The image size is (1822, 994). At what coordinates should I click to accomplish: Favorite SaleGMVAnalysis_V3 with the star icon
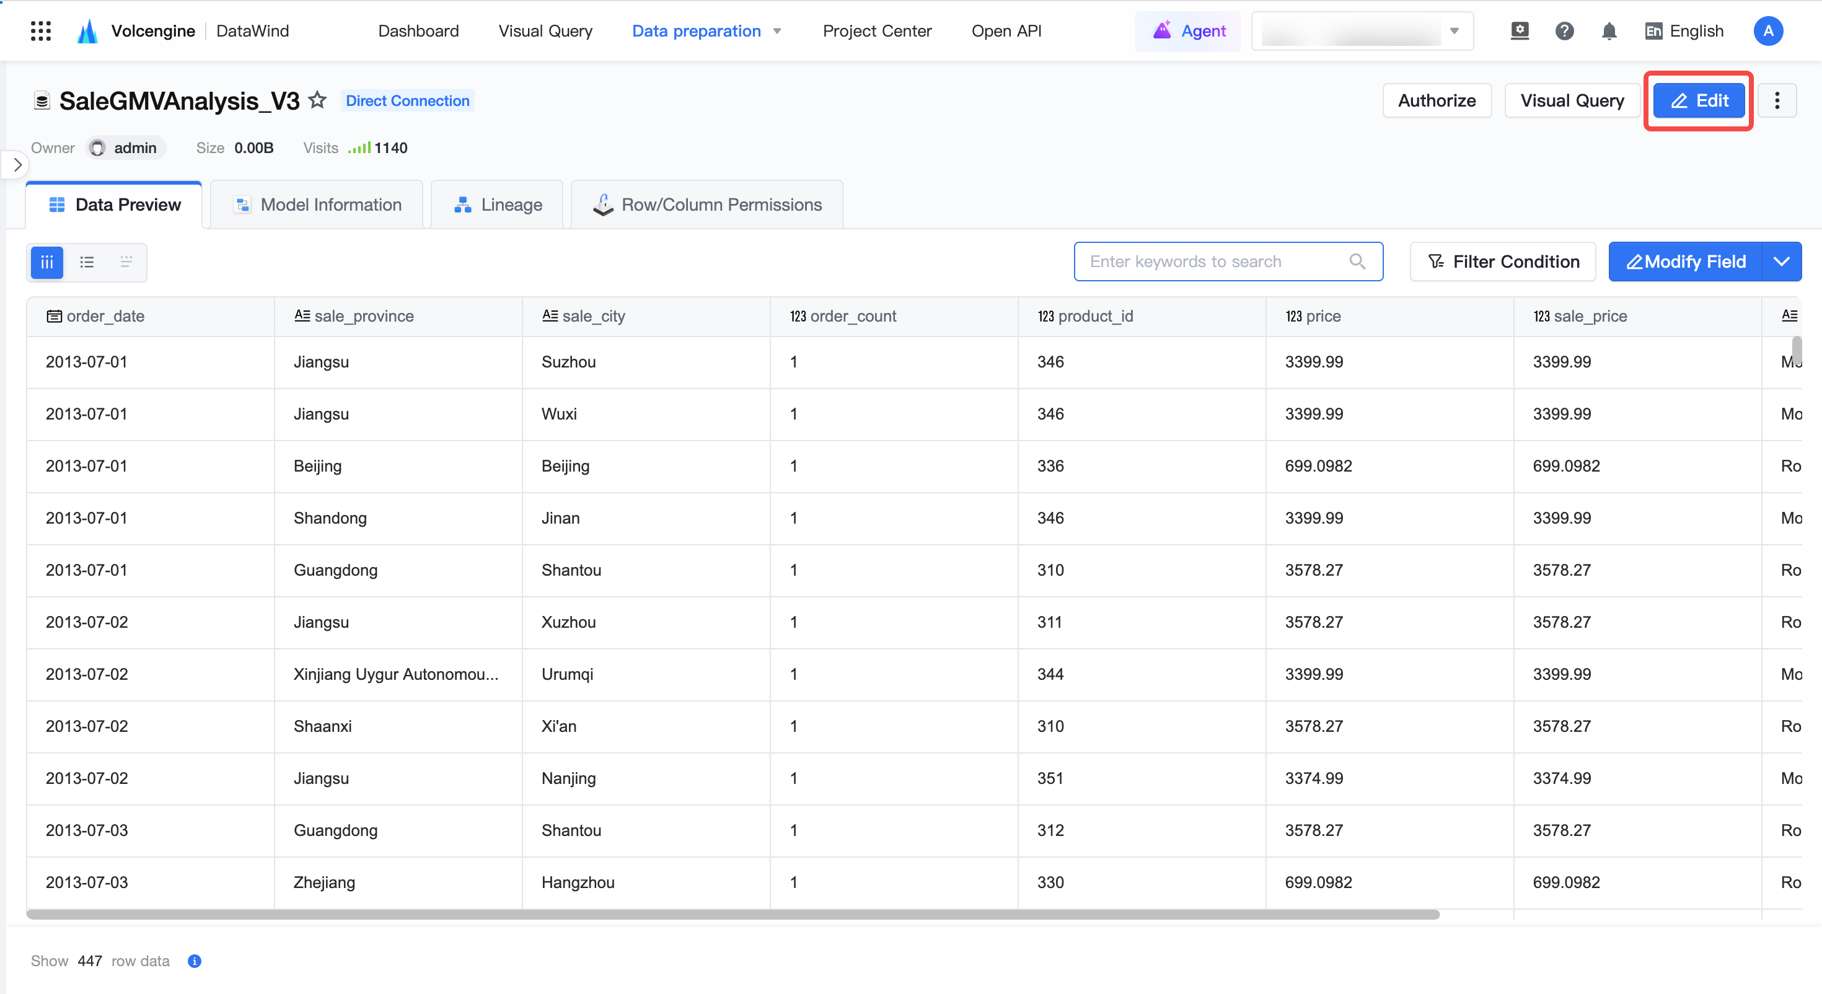(x=317, y=100)
